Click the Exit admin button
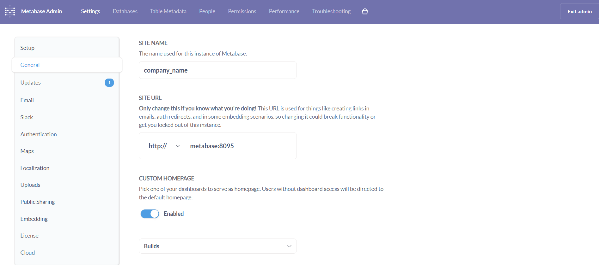 pos(579,11)
